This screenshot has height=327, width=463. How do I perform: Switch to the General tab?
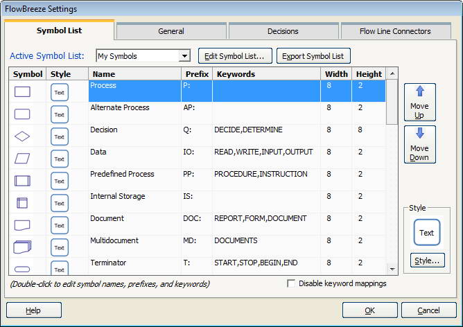(171, 31)
